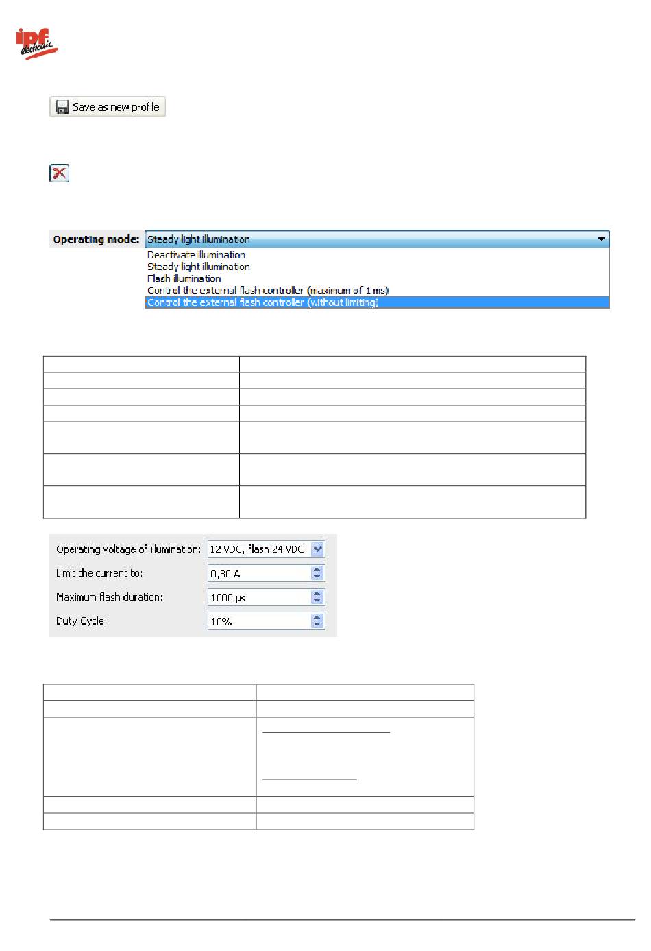This screenshot has height=951, width=651.
Task: Open the Operating mode dropdown arrow
Action: pos(601,239)
